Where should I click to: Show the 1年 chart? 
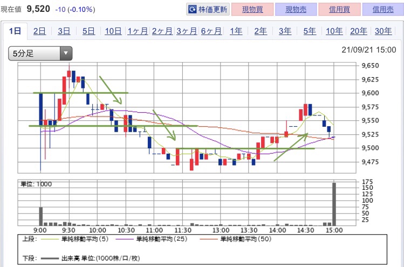click(236, 31)
